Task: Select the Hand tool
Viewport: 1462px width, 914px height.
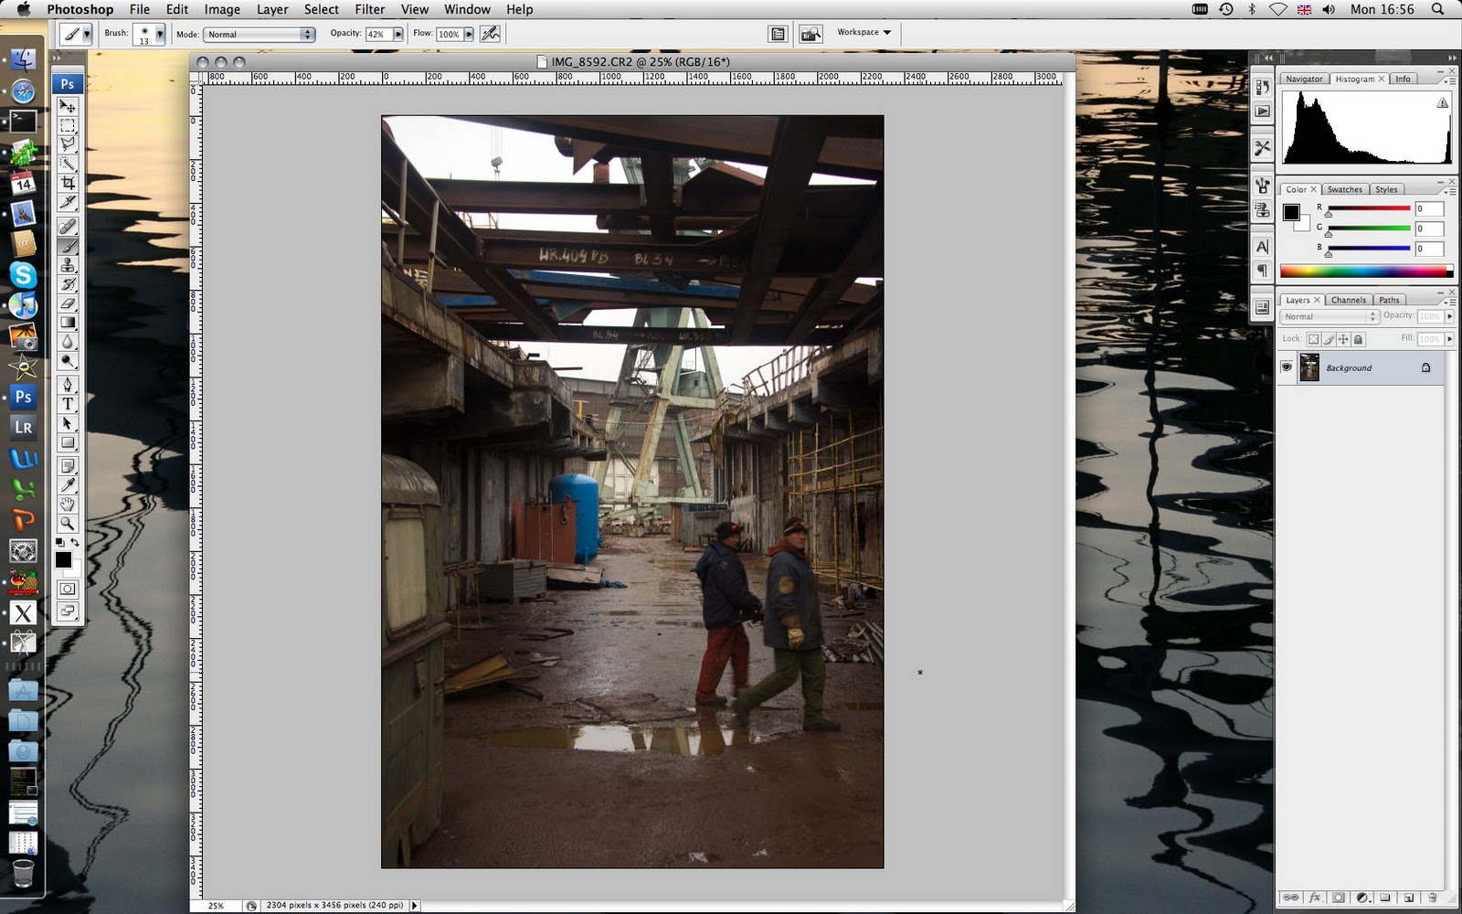Action: (68, 505)
